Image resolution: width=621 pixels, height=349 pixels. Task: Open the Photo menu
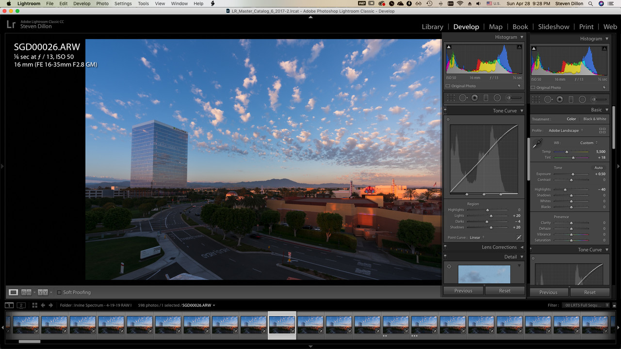[102, 3]
